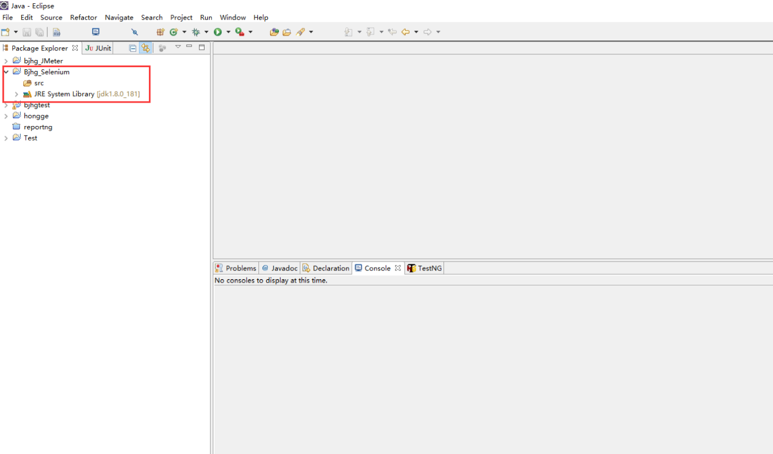
Task: Open the New wizard dropdown arrow
Action: point(16,32)
